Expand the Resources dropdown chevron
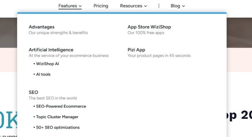This screenshot has height=137, width=252. pos(146,6)
